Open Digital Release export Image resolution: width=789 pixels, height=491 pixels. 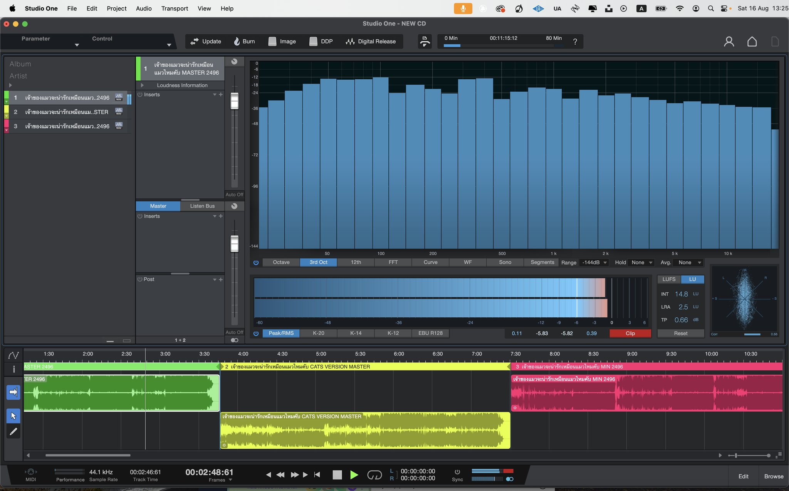[x=371, y=41]
